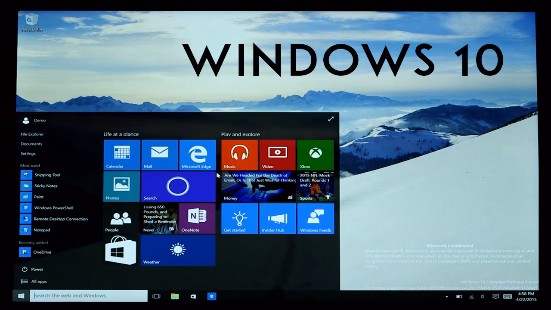
Task: Open the Get started tile
Action: [x=239, y=219]
